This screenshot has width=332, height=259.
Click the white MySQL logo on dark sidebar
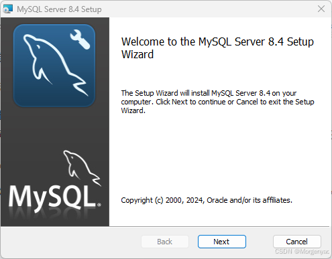(x=55, y=181)
